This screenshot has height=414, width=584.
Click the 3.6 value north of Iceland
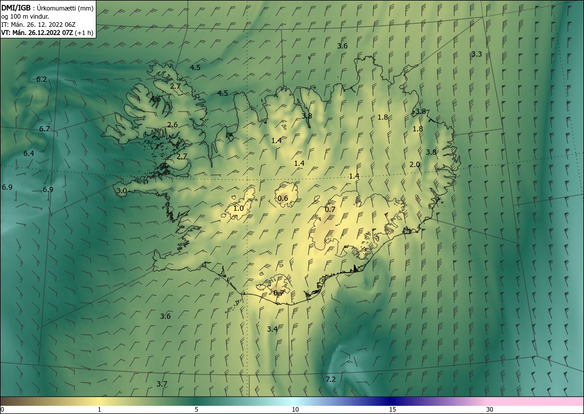click(x=342, y=46)
